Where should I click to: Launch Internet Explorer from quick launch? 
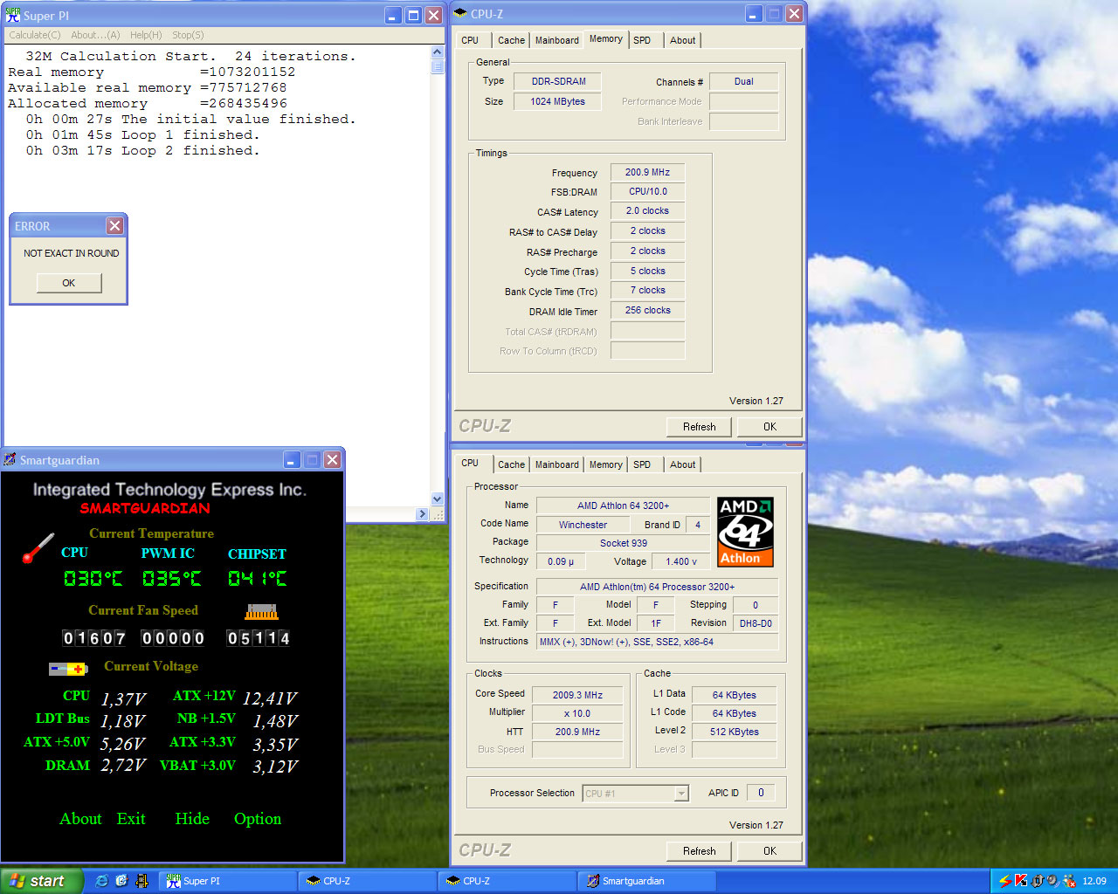tap(101, 881)
